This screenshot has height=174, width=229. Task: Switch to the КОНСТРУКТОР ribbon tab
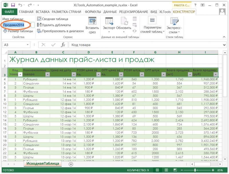[184, 12]
